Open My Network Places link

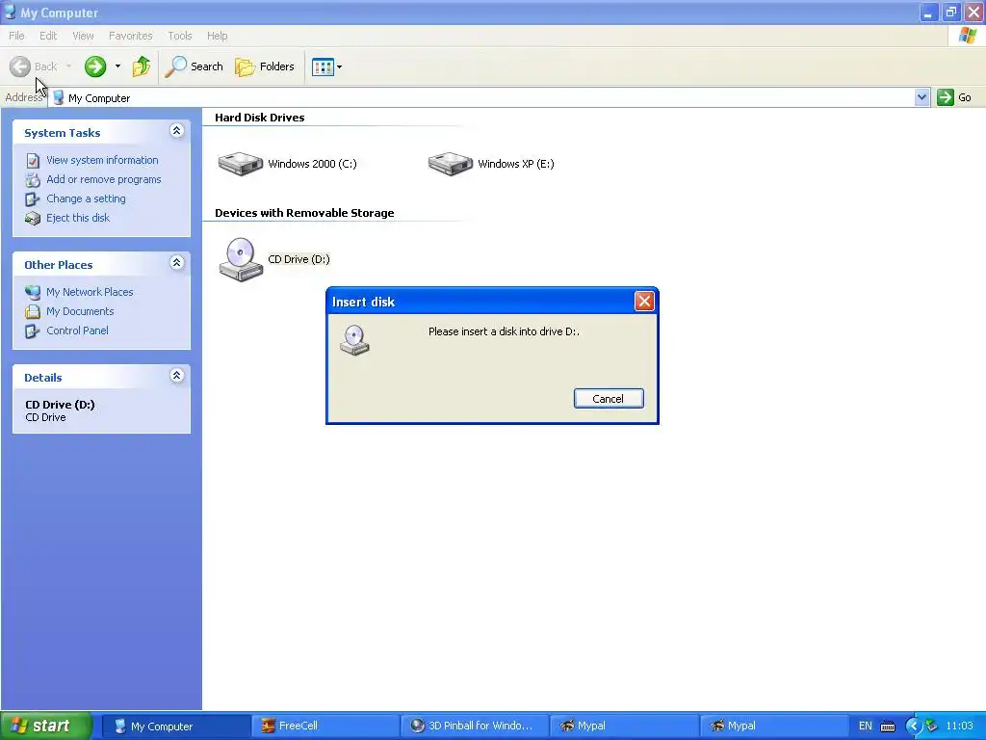[90, 292]
